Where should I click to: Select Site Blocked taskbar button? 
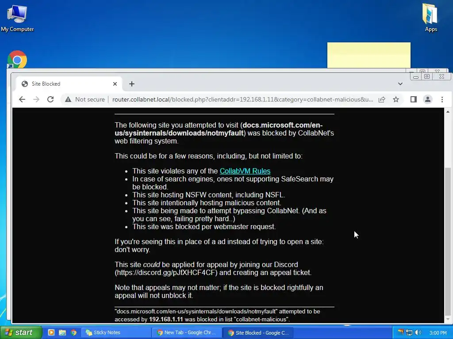[258, 333]
